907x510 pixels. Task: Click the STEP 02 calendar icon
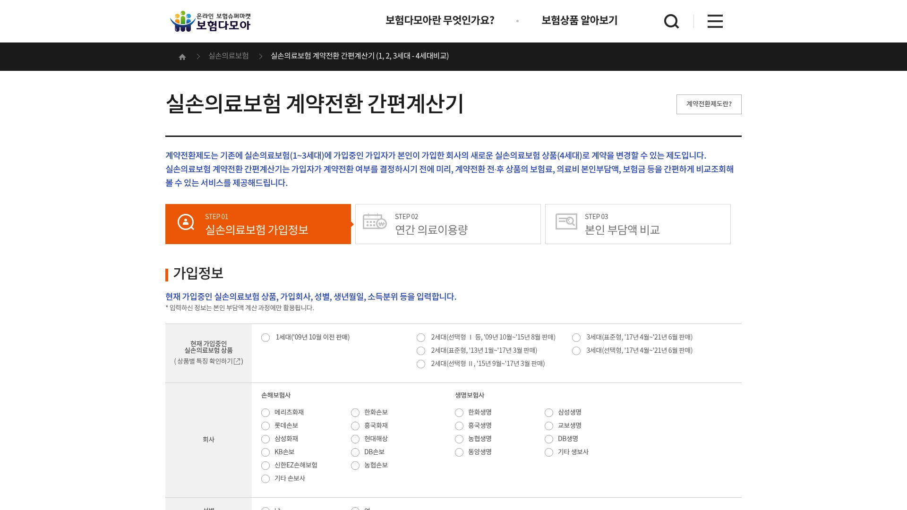[374, 221]
